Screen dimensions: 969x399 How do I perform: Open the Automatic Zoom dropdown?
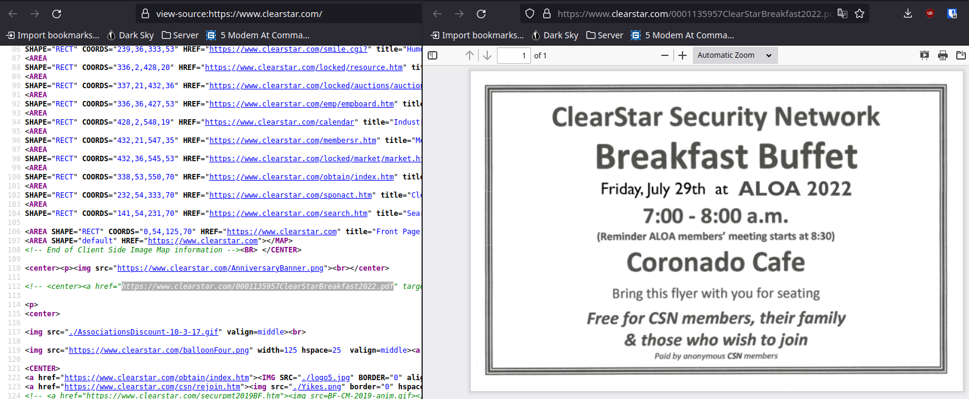[735, 55]
